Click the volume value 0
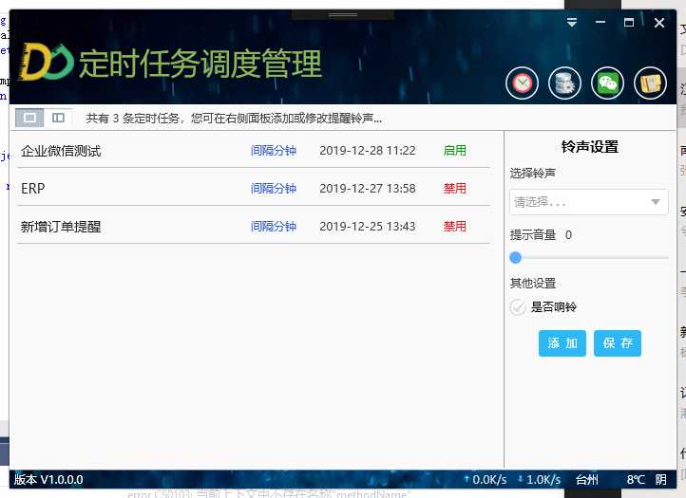This screenshot has height=498, width=686. (568, 235)
